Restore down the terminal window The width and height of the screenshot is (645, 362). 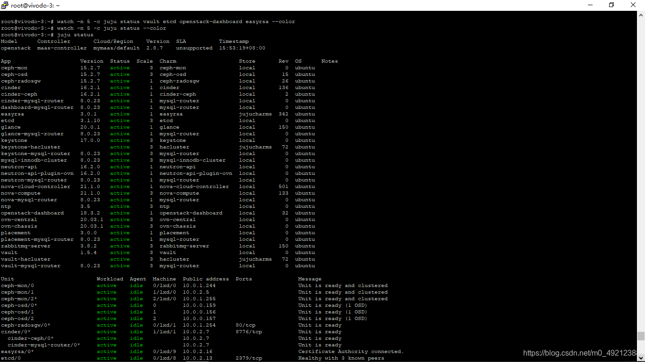click(x=612, y=5)
